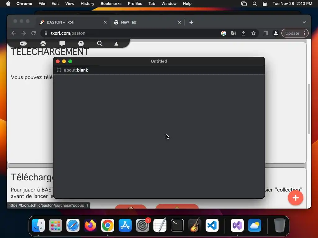This screenshot has height=238, width=318.
Task: Launch GarageBand from the Dock
Action: 195,225
